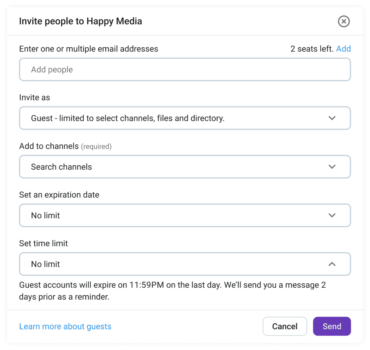Click 'Enter one or multiple email addresses' label
Viewport: 370px width, 350px height.
pyautogui.click(x=88, y=49)
